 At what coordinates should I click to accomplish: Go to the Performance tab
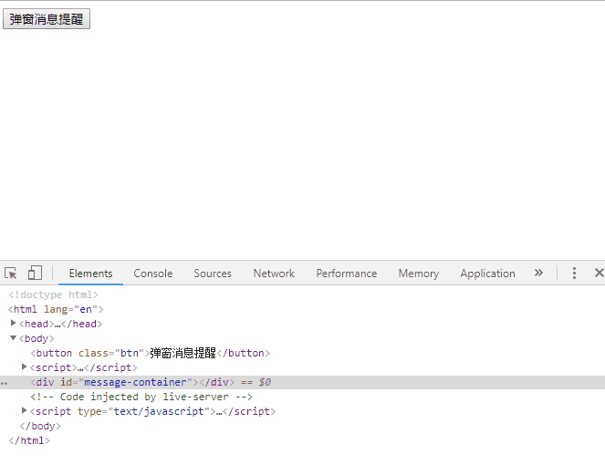pos(347,274)
